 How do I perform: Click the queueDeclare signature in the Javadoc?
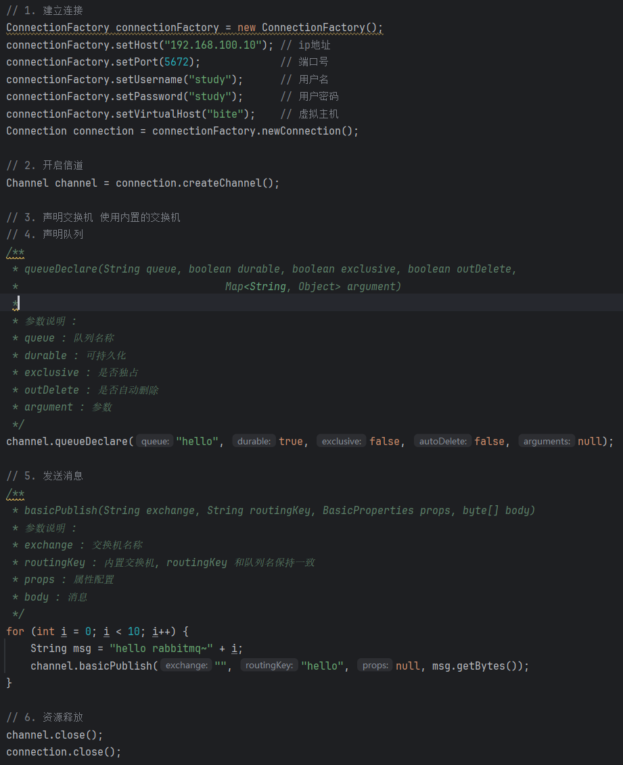coord(271,269)
